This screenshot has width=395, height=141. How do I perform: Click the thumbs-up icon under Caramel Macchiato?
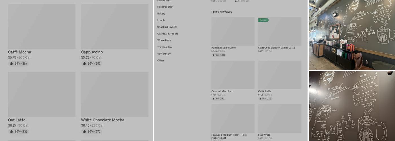pyautogui.click(x=214, y=99)
